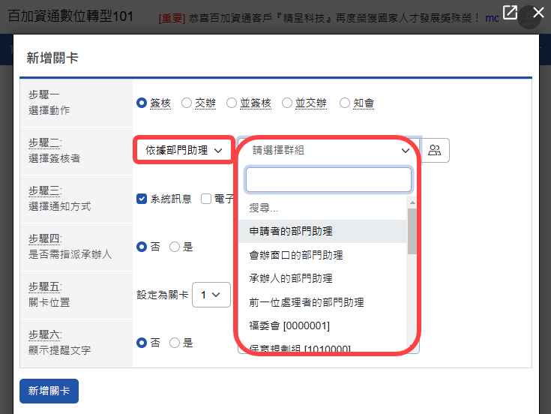Click the 設定為關卡 label text

pyautogui.click(x=163, y=295)
